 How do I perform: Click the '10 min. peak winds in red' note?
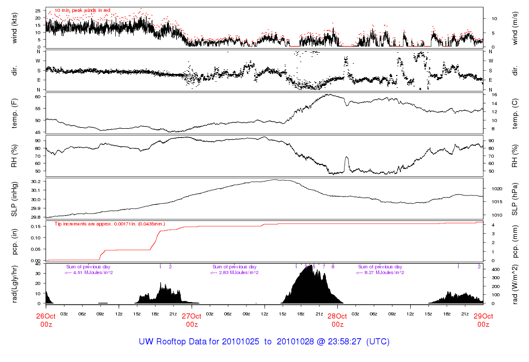click(82, 10)
